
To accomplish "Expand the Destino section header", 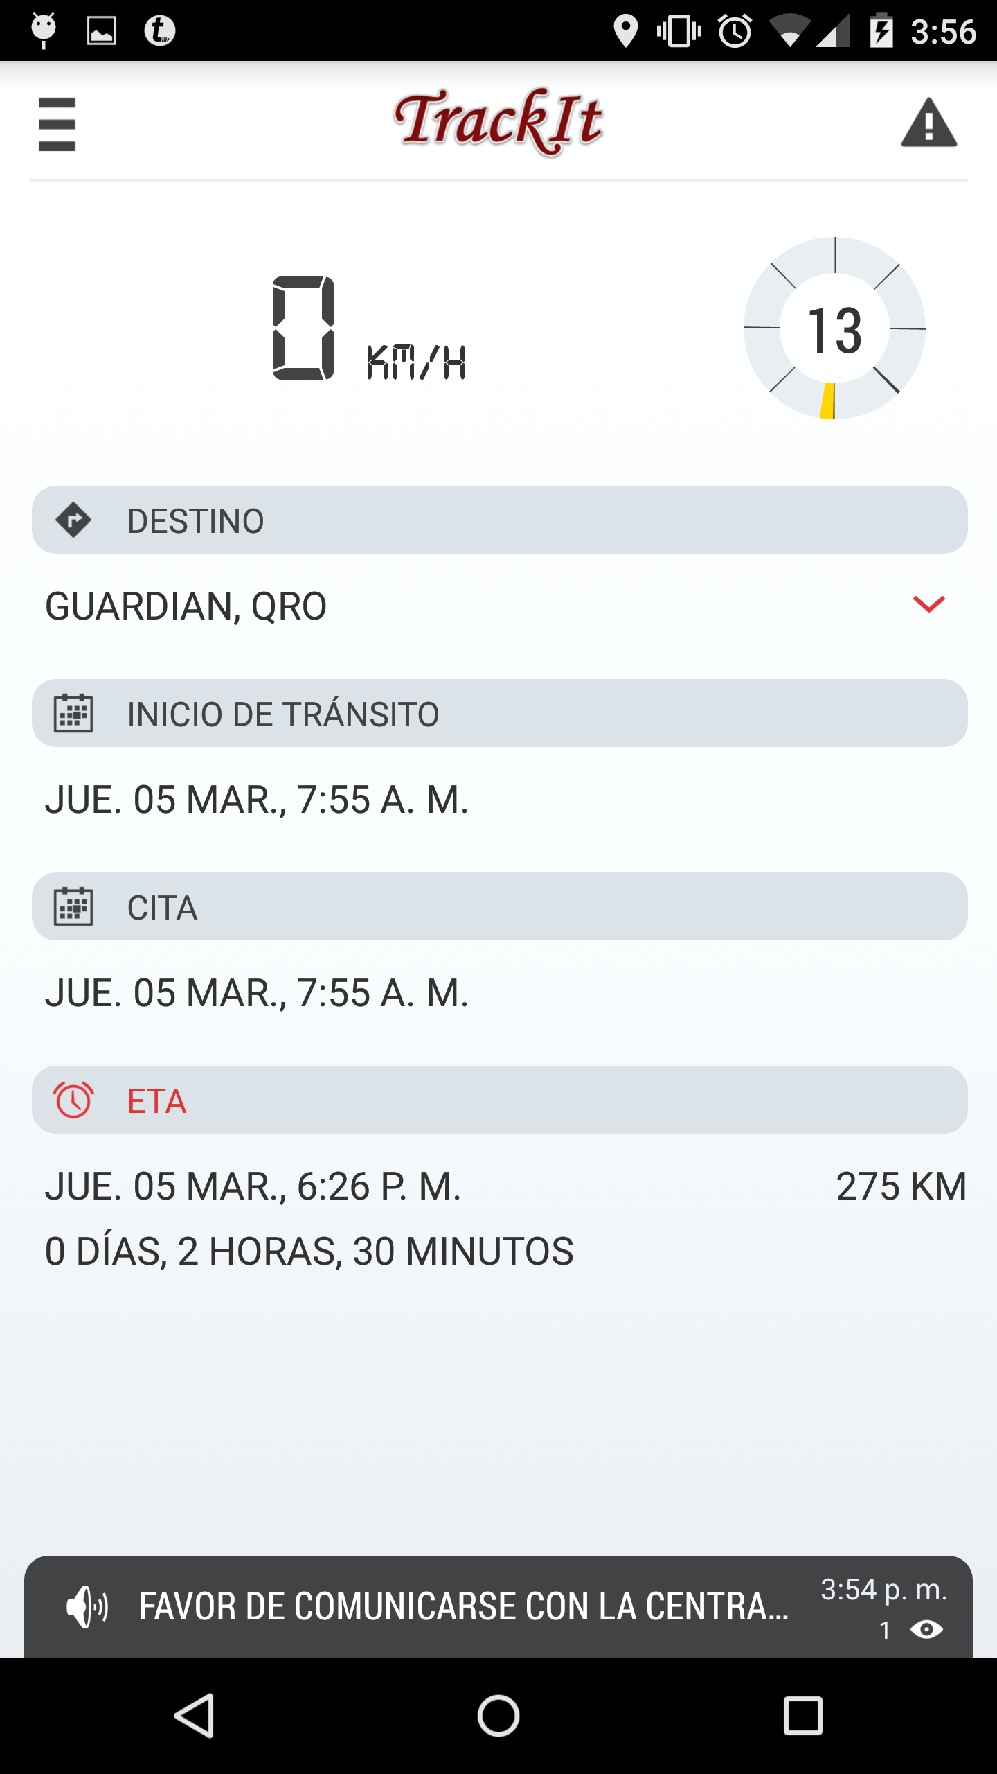I will [498, 520].
